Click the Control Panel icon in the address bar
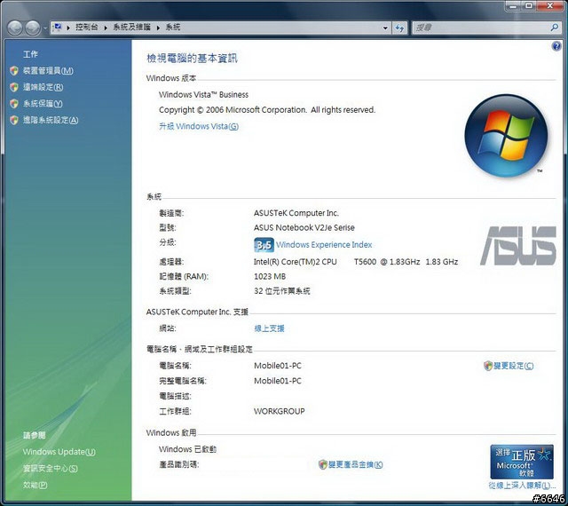 [58, 28]
